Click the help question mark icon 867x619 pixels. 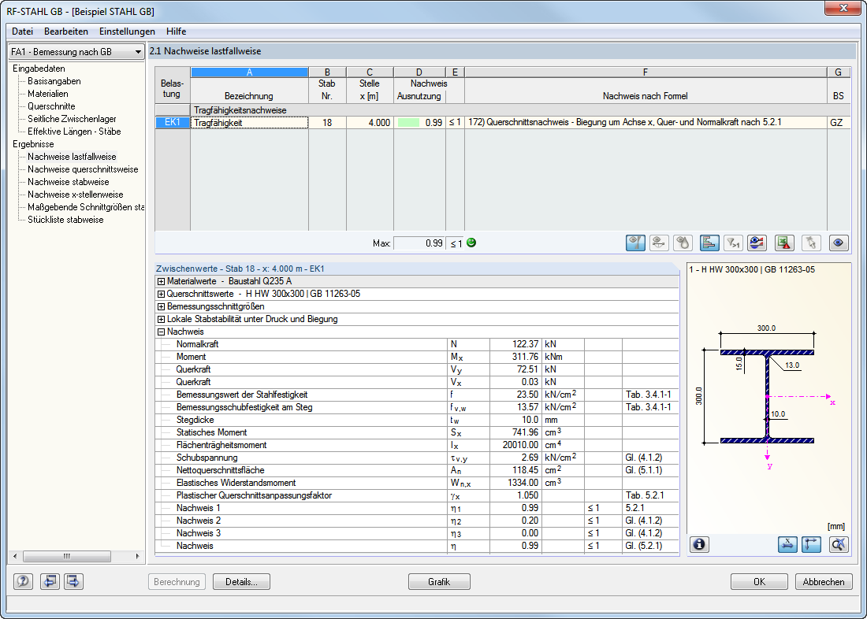coord(23,581)
